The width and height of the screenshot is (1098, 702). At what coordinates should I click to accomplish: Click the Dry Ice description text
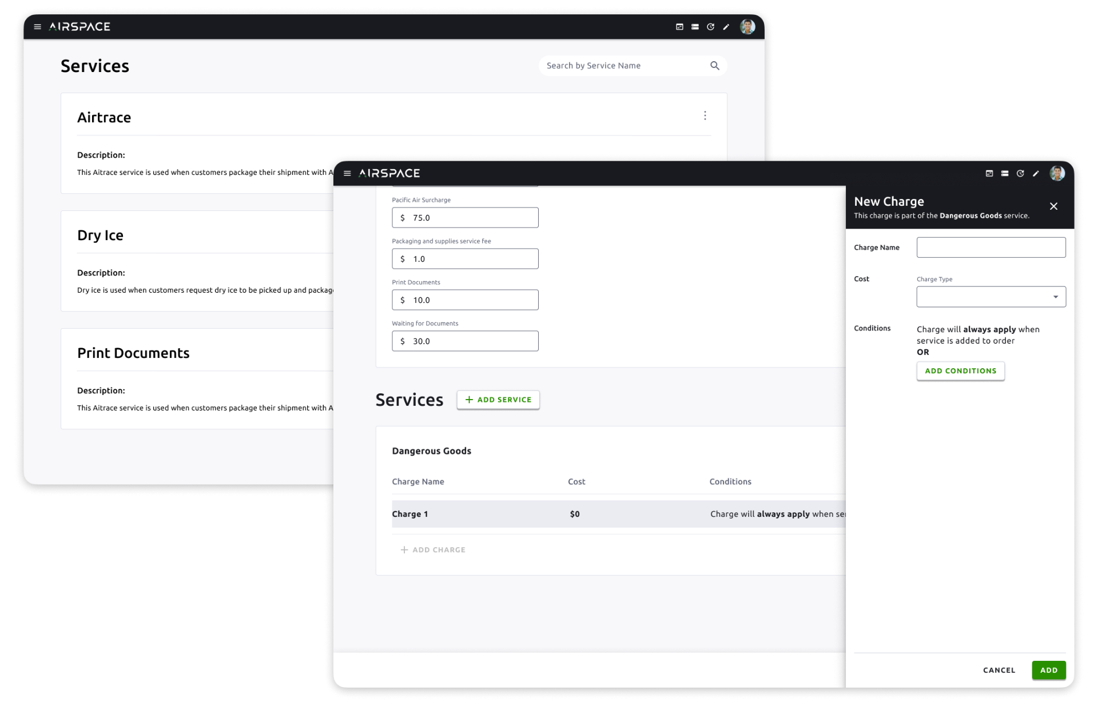pos(205,290)
